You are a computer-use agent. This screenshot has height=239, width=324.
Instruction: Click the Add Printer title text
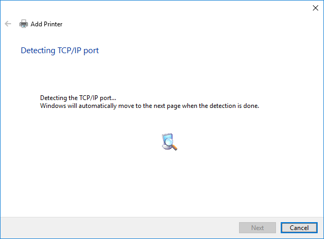46,24
